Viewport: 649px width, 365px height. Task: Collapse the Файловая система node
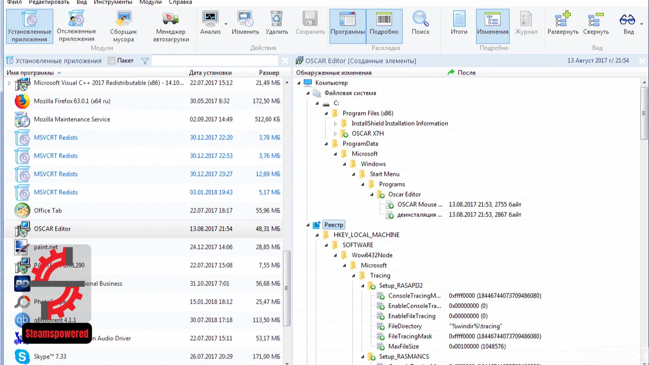point(308,93)
